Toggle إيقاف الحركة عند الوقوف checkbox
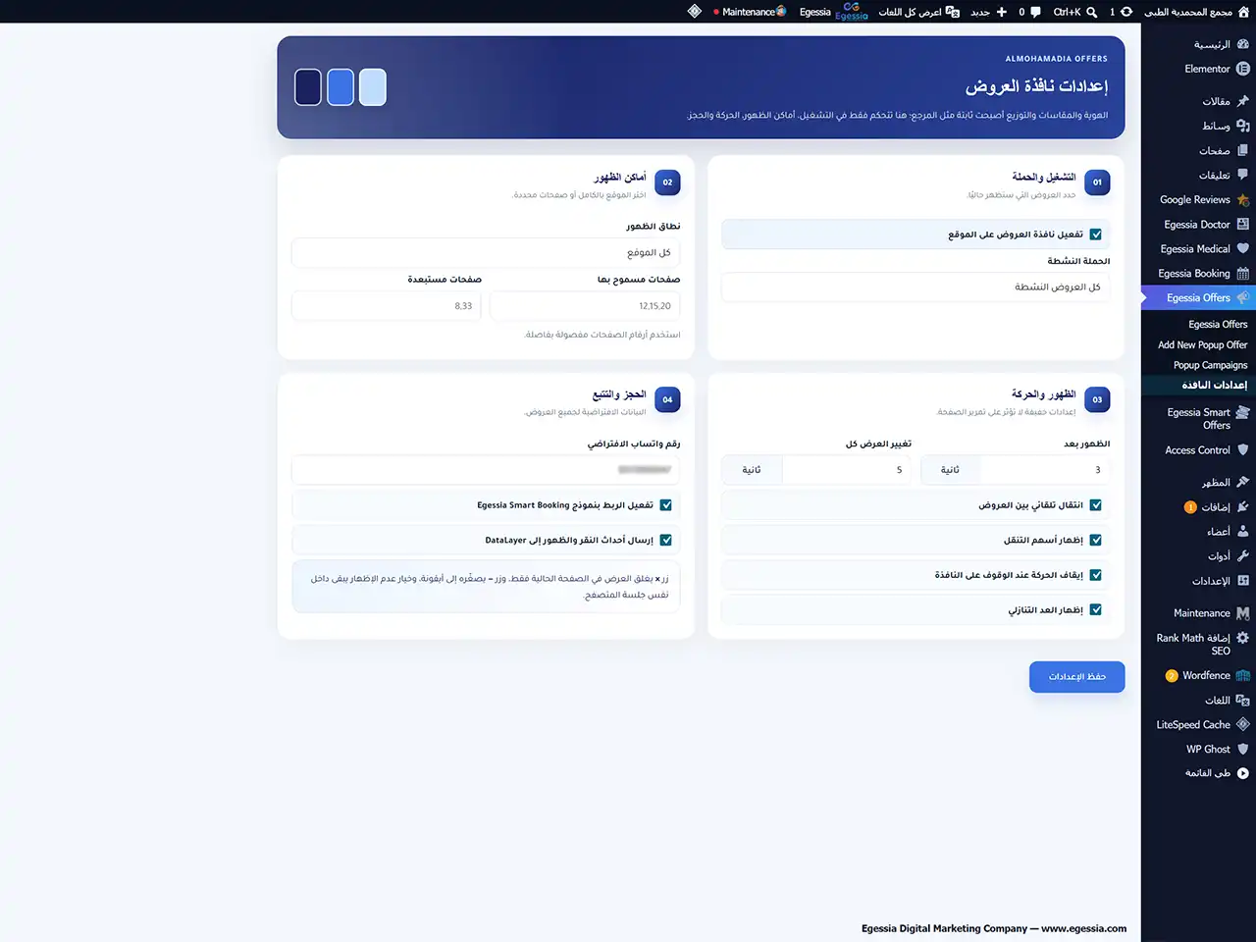 pyautogui.click(x=1096, y=575)
